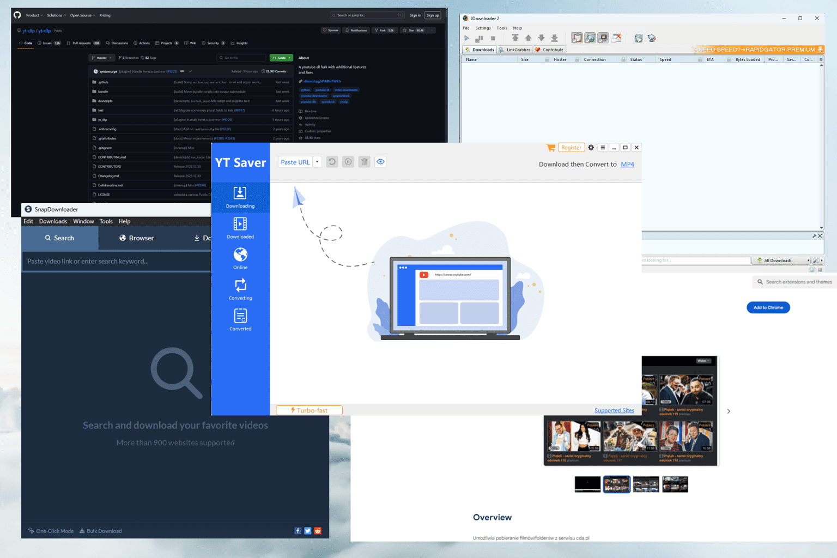This screenshot has height=558, width=837.
Task: Toggle JDownloader premium enable button
Action: coord(603,38)
